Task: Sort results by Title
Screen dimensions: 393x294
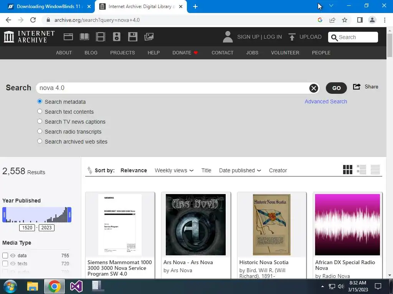Action: click(206, 170)
